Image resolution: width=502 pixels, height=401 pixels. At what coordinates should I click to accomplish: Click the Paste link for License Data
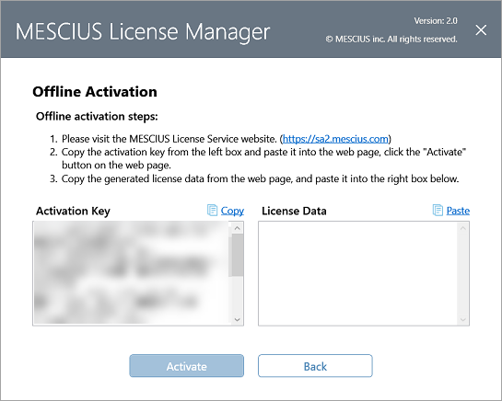click(458, 211)
